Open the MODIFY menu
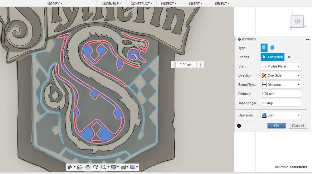The height and width of the screenshot is (174, 312). [x=55, y=4]
